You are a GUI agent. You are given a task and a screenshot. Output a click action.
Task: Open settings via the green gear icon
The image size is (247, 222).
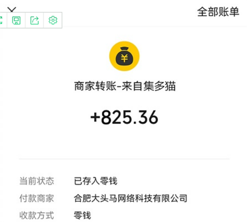[x=53, y=20]
